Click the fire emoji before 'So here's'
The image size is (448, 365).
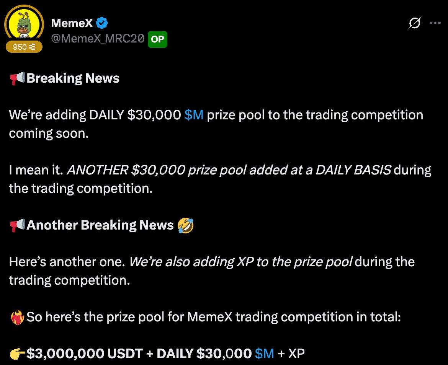point(17,317)
